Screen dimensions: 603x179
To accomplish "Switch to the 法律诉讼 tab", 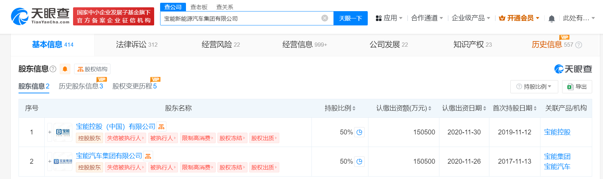I will [136, 45].
